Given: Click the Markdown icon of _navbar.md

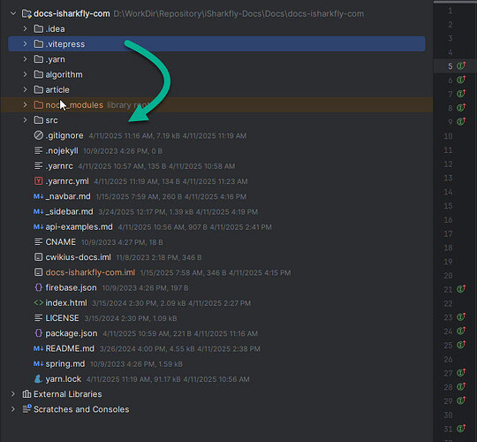Looking at the screenshot, I should (38, 196).
